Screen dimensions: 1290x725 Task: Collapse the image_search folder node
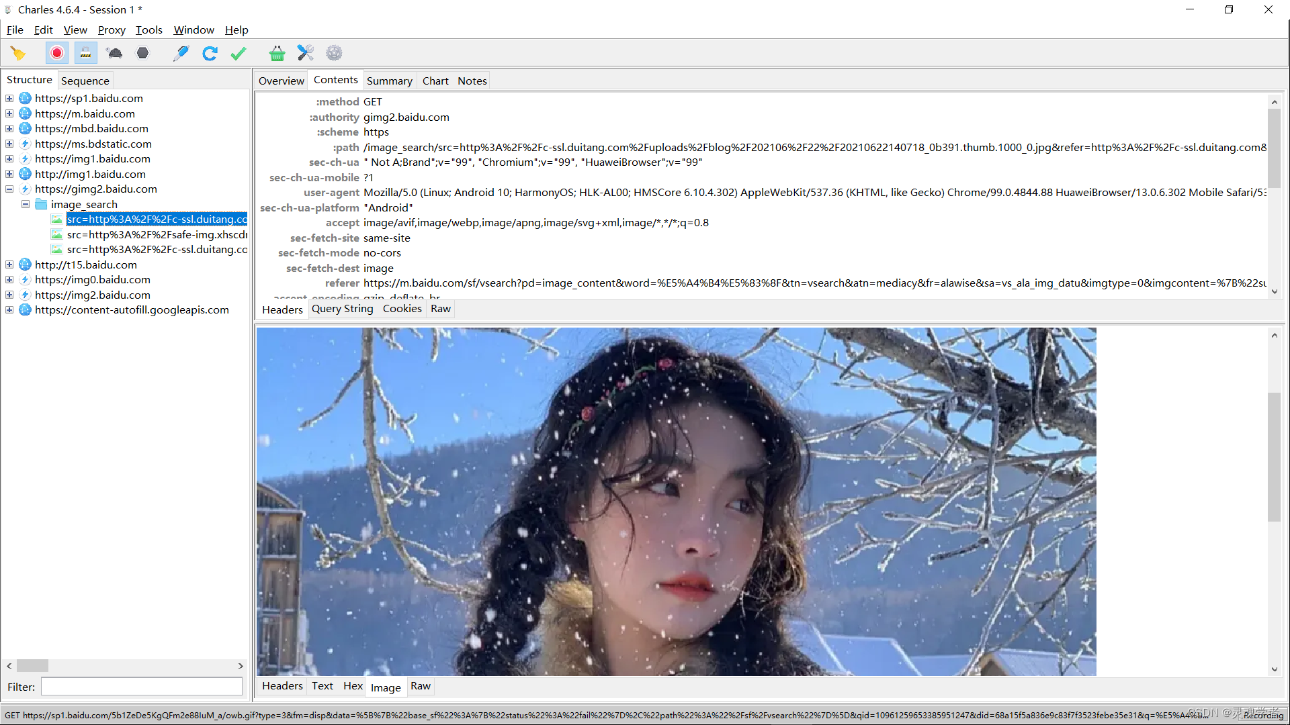click(x=25, y=204)
